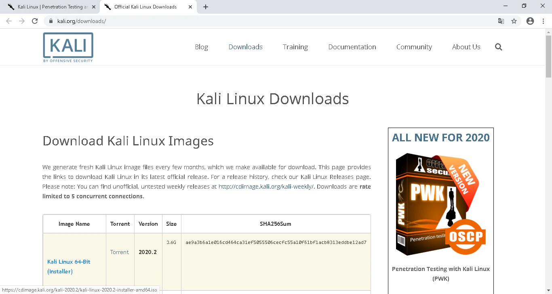
Task: Click the Torrent column header
Action: pyautogui.click(x=120, y=224)
